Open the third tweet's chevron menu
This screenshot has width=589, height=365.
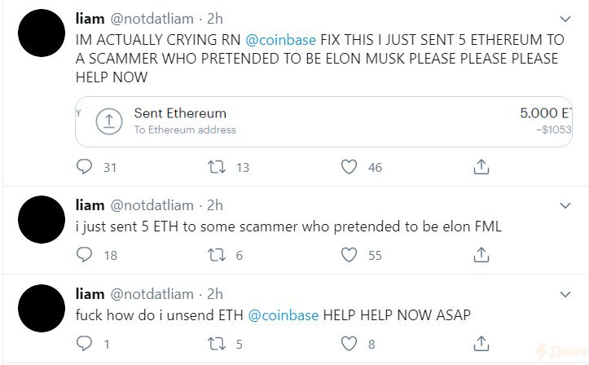(565, 294)
